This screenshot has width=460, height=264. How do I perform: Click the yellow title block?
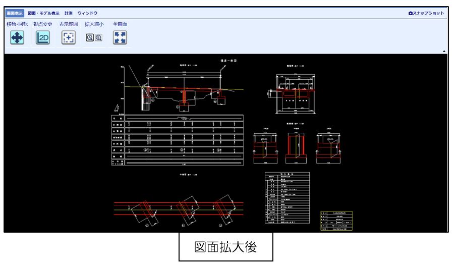point(336,221)
